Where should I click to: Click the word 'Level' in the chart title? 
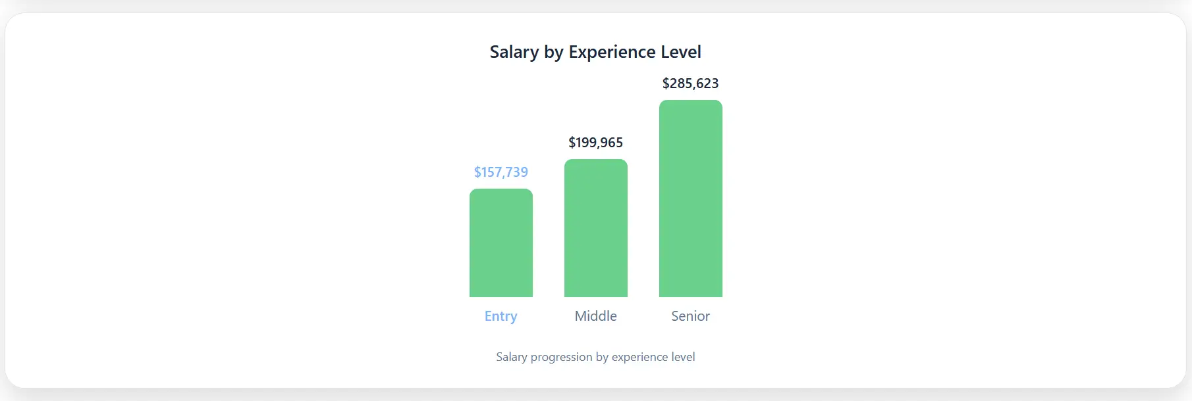pyautogui.click(x=681, y=52)
